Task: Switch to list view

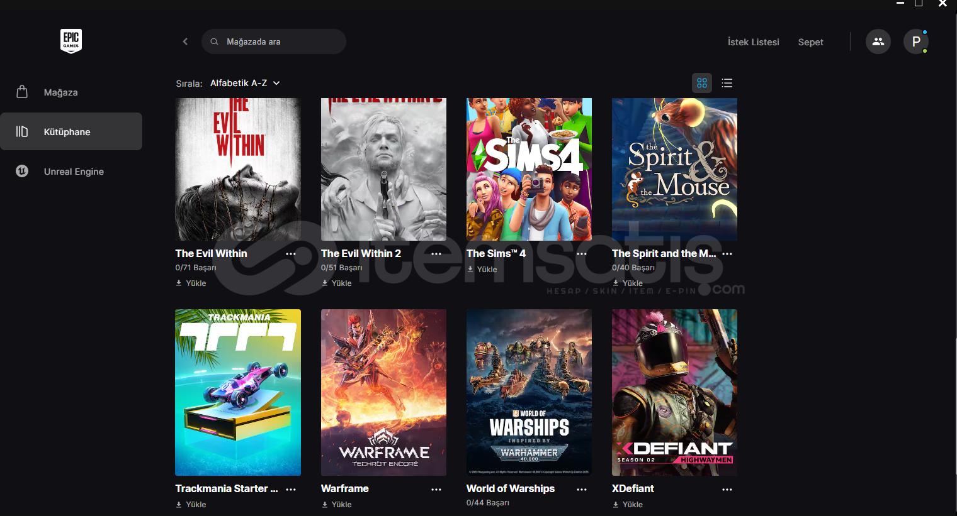Action: (727, 83)
